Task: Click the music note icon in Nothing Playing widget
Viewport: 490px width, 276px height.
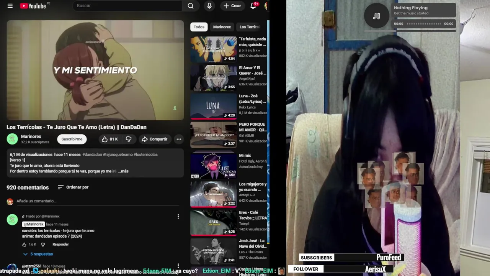Action: point(377,16)
